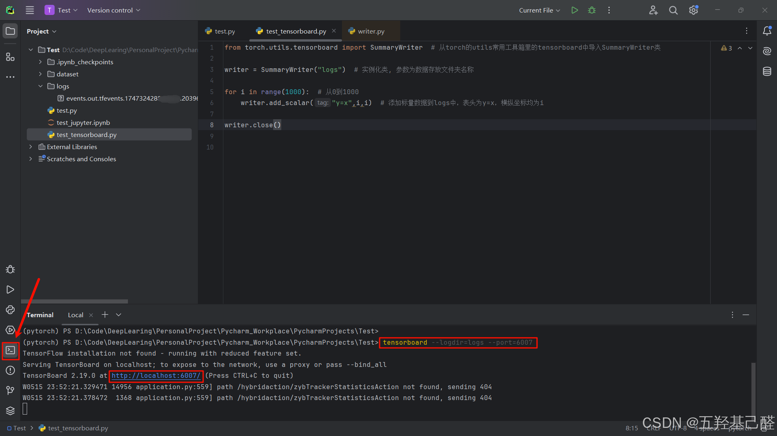
Task: Hide the terminal panel
Action: pos(746,315)
